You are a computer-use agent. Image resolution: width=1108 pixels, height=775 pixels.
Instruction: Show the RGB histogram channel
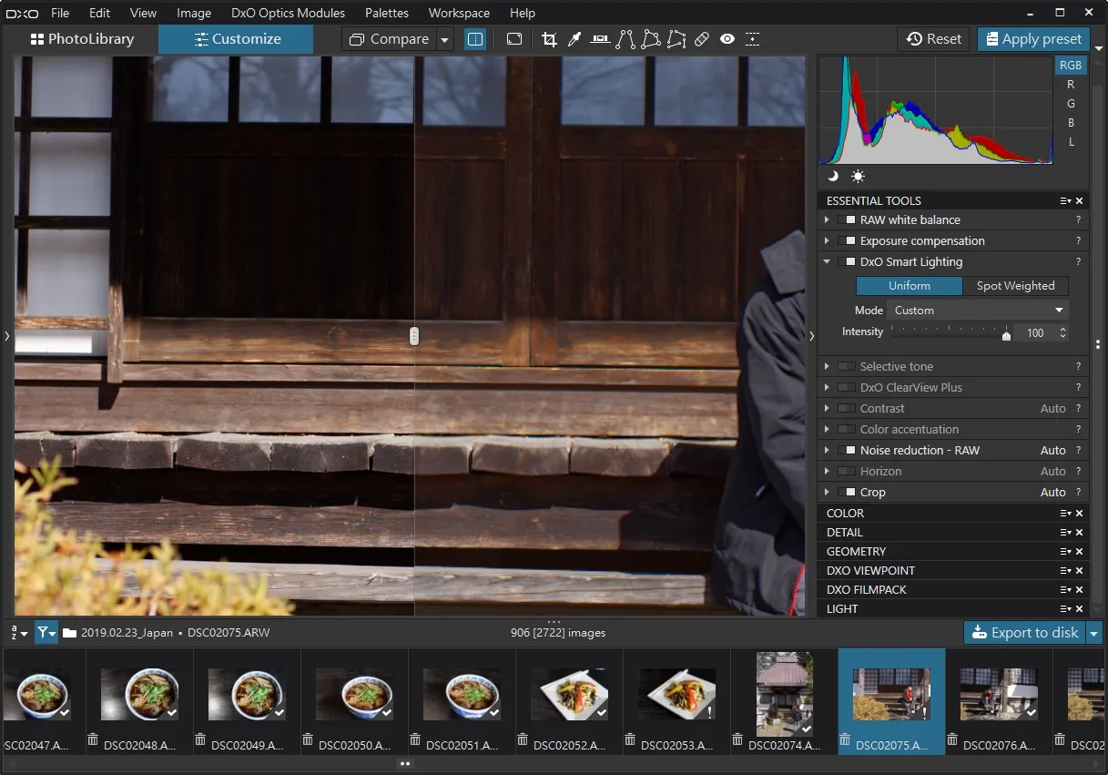(1071, 66)
